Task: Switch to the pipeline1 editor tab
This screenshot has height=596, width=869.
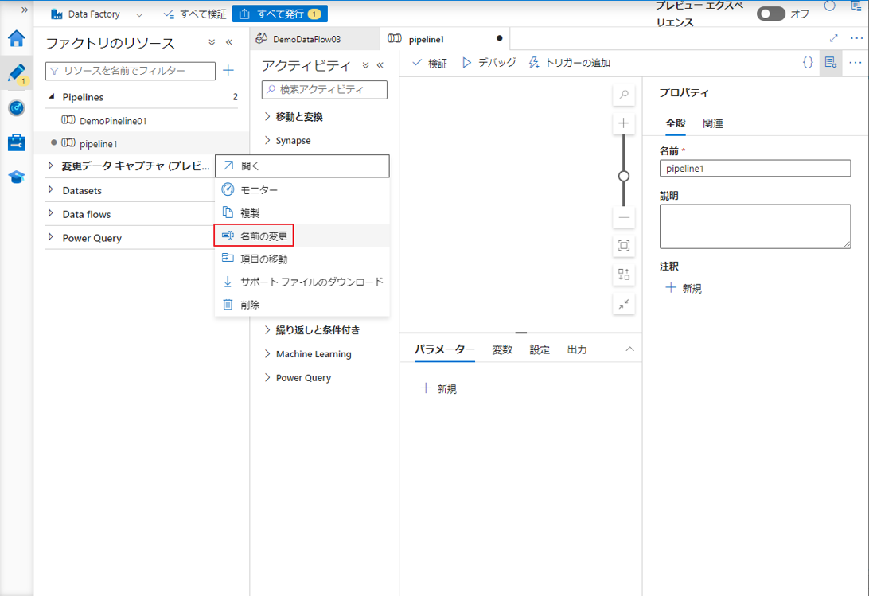Action: (x=445, y=39)
